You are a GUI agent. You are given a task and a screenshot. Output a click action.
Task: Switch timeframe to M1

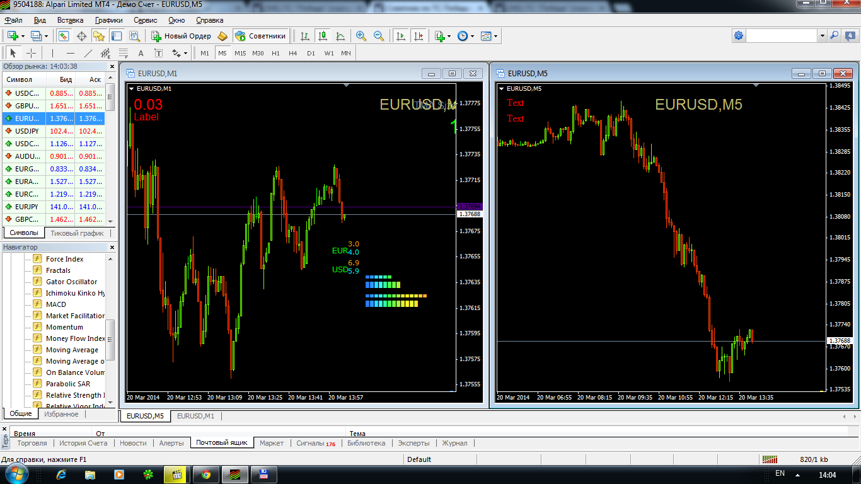205,53
